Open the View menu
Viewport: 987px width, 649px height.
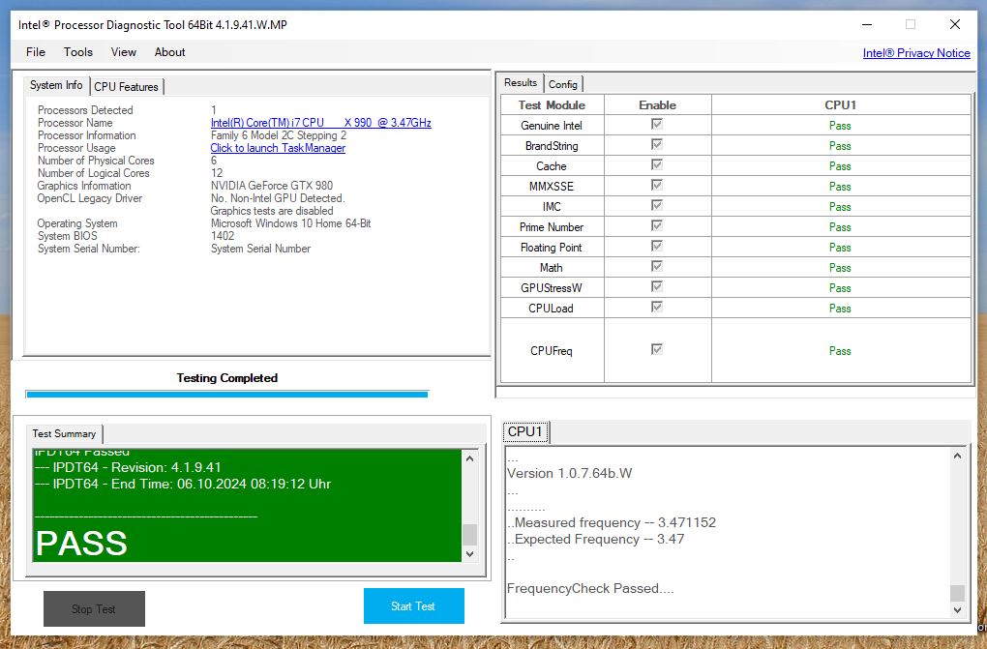tap(124, 52)
